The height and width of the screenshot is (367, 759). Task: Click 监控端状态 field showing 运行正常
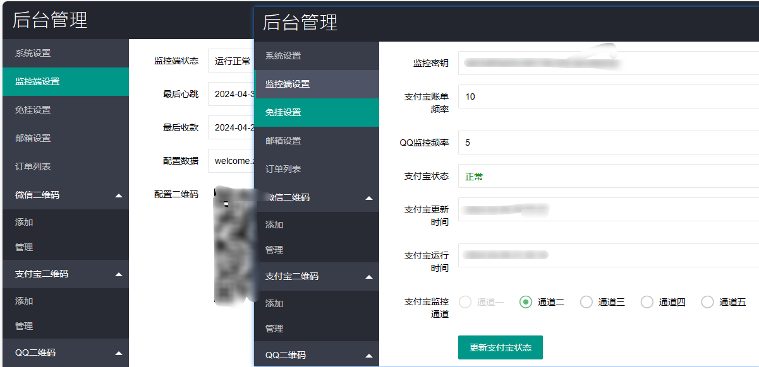click(x=231, y=61)
